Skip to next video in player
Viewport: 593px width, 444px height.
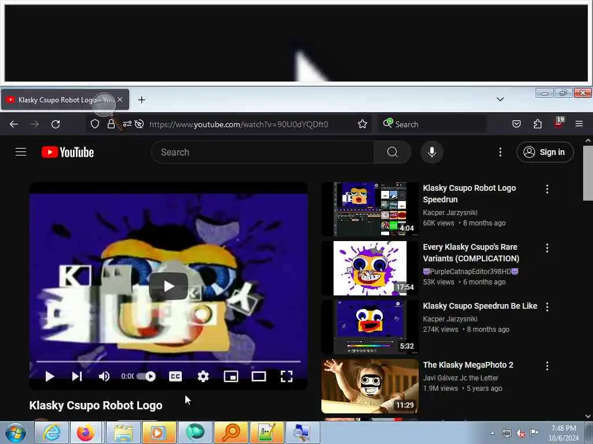coord(77,376)
